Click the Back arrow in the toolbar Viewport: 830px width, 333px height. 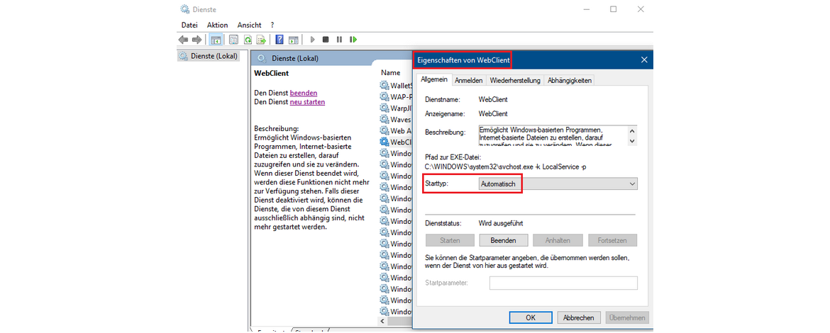[183, 40]
